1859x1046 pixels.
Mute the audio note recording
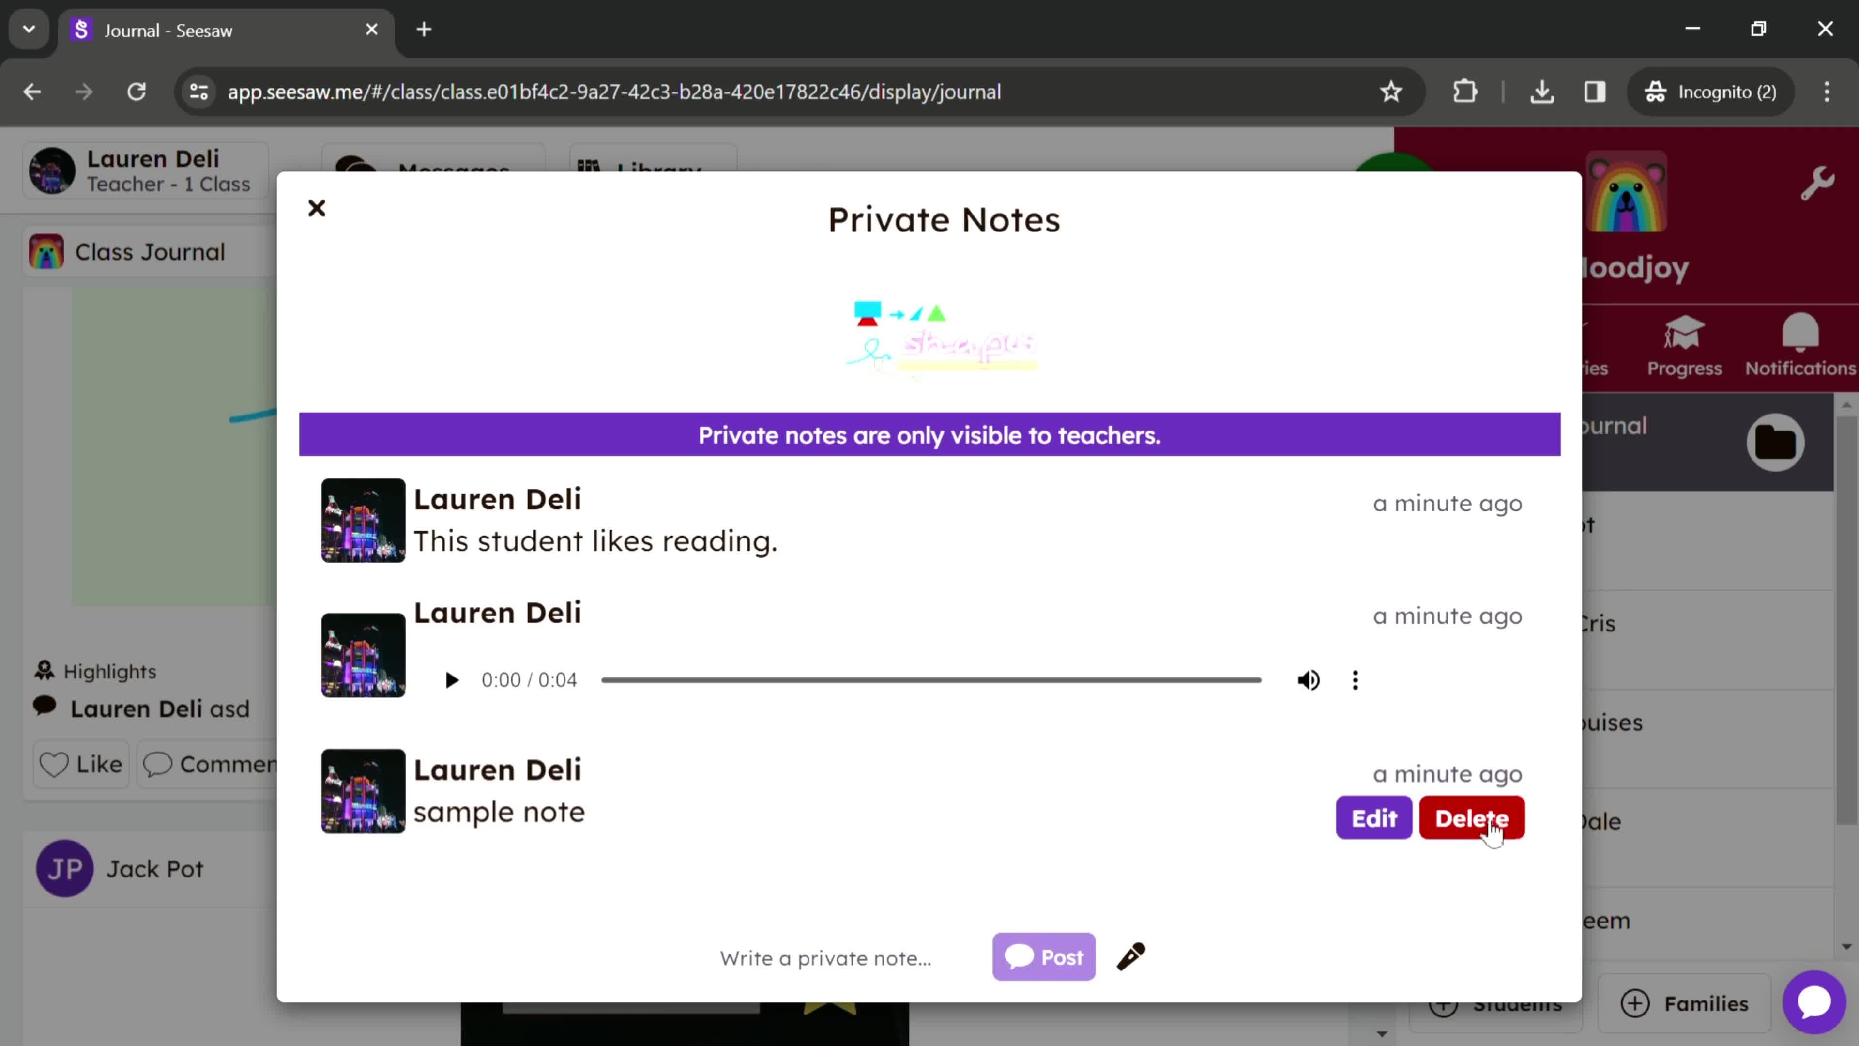click(x=1309, y=678)
